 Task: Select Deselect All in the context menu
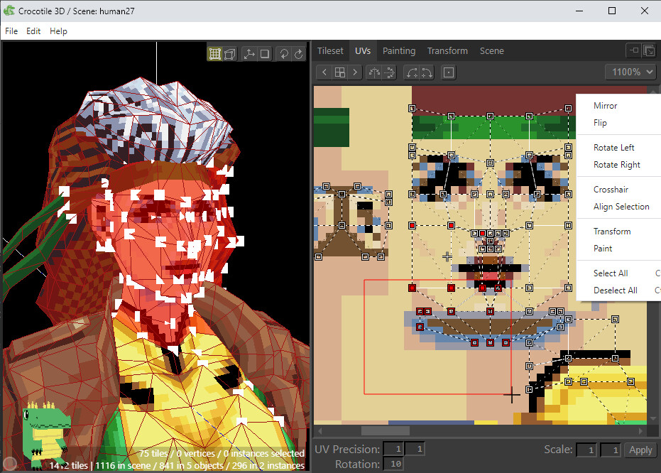click(615, 290)
